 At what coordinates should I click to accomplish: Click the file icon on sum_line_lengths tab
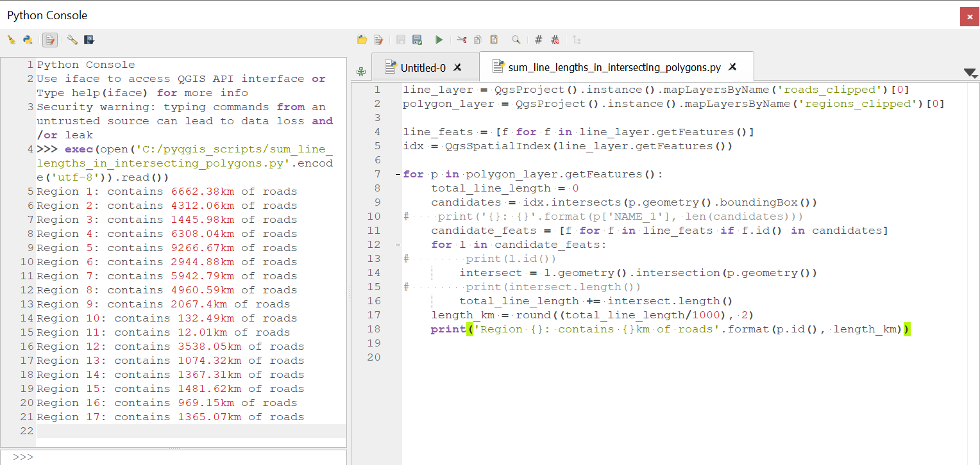pos(497,67)
